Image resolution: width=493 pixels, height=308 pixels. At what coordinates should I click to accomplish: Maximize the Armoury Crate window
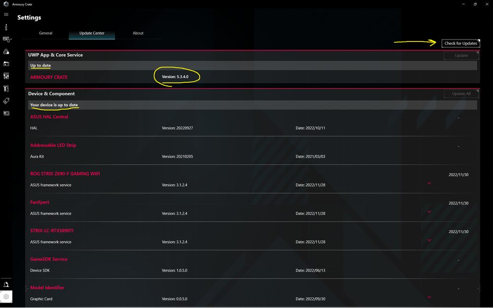click(475, 4)
